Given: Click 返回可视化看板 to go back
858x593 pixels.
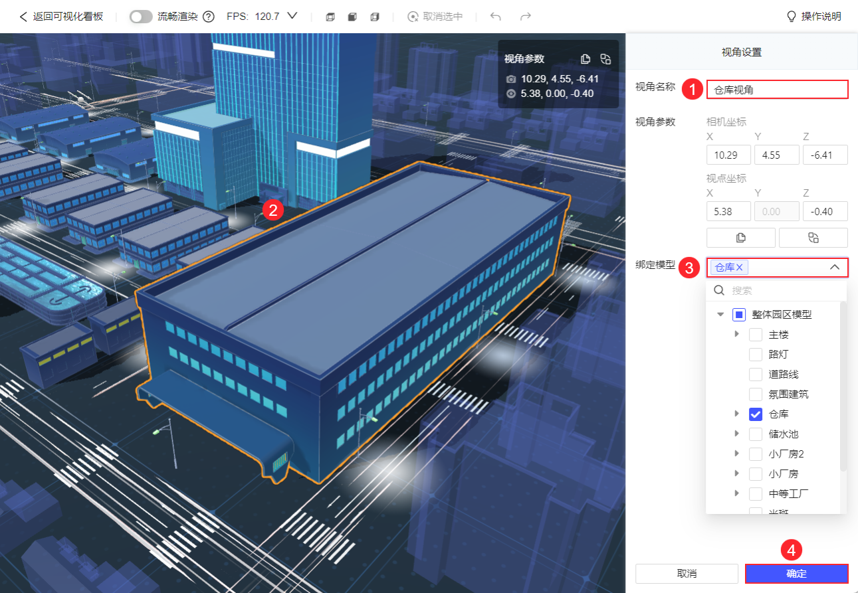Looking at the screenshot, I should [x=61, y=17].
